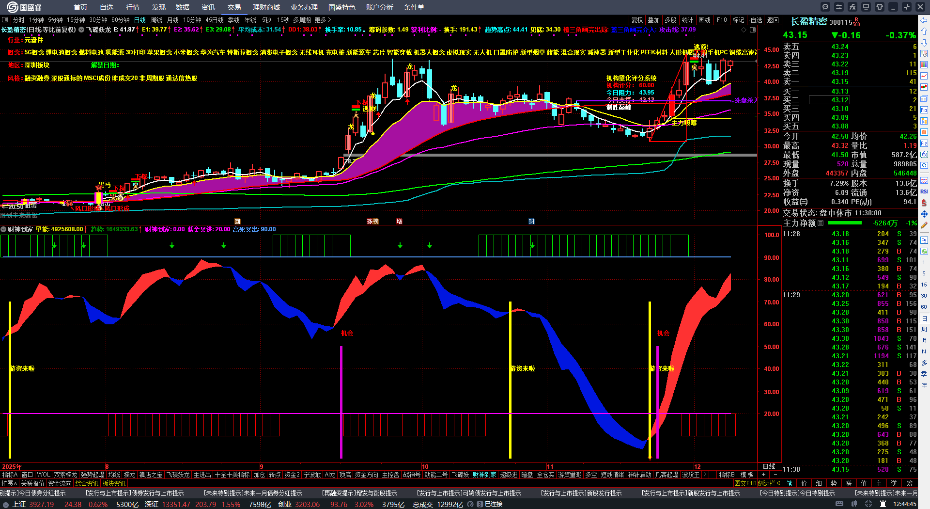Click the message chat bubble icon
930x509 pixels.
pos(825,7)
